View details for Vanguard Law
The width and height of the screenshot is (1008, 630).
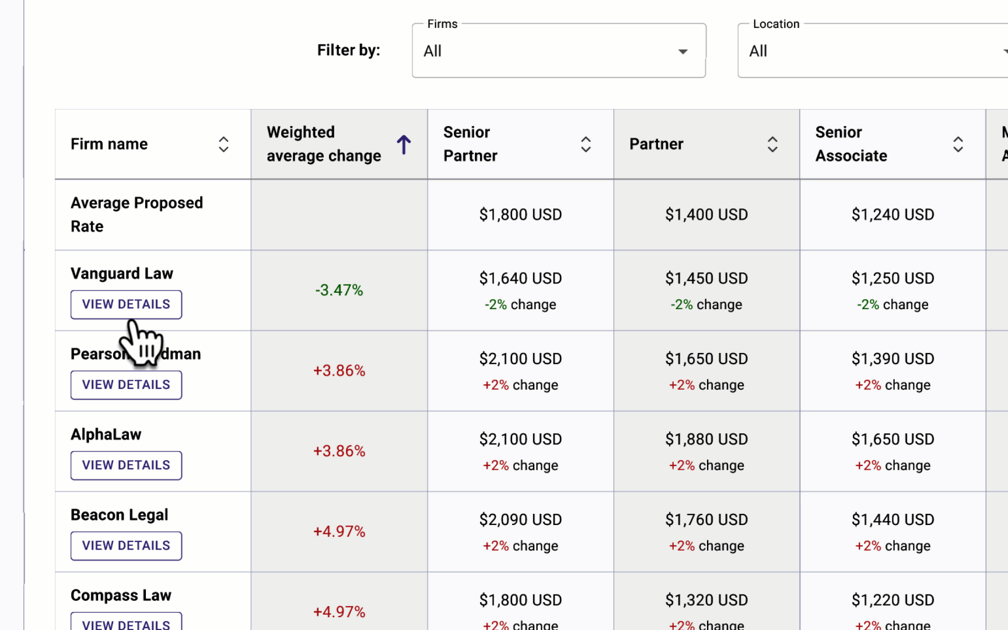(x=126, y=304)
